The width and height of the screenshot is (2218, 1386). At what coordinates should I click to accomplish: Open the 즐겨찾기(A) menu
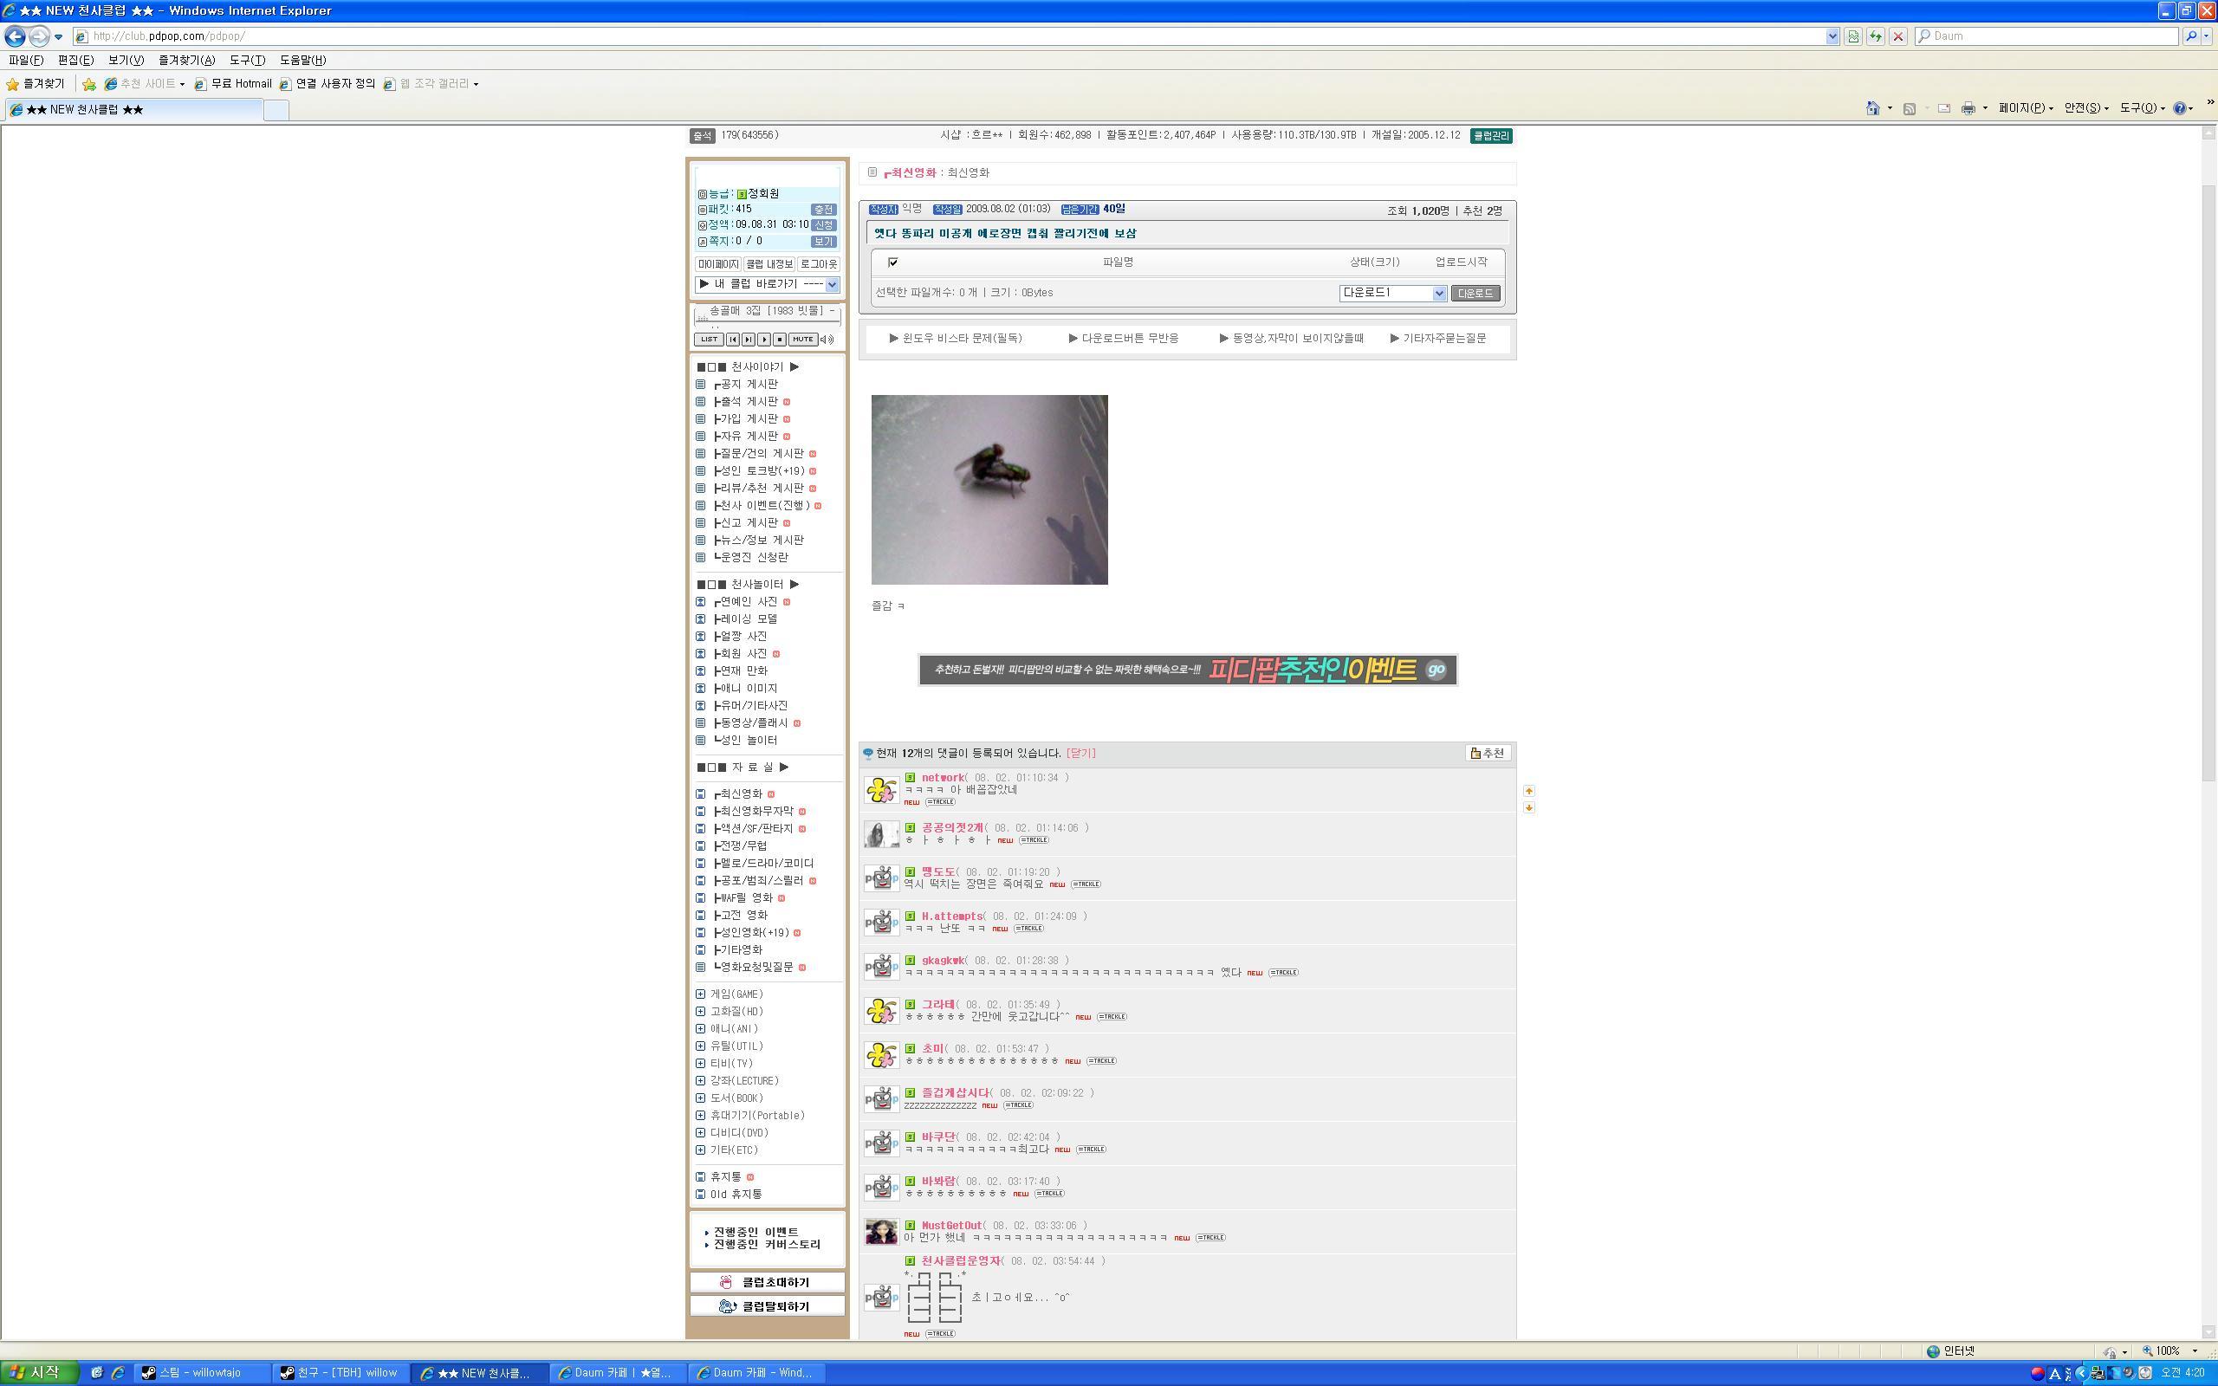pos(186,60)
